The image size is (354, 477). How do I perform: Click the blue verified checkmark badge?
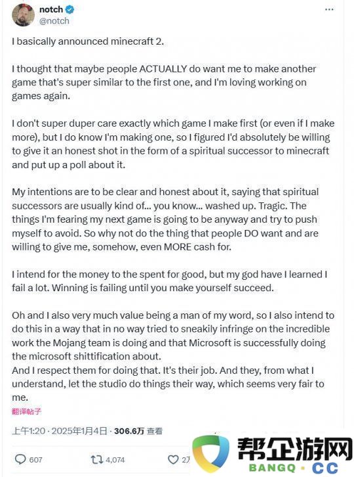(x=70, y=10)
